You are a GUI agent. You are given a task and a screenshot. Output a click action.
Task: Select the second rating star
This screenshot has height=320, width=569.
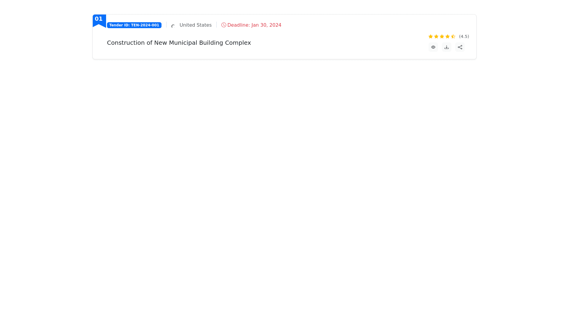(436, 36)
